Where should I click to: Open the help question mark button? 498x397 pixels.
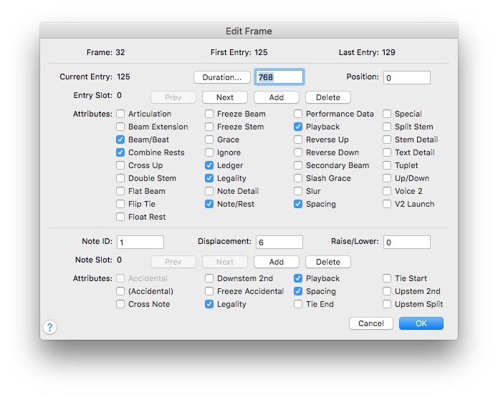coord(50,327)
